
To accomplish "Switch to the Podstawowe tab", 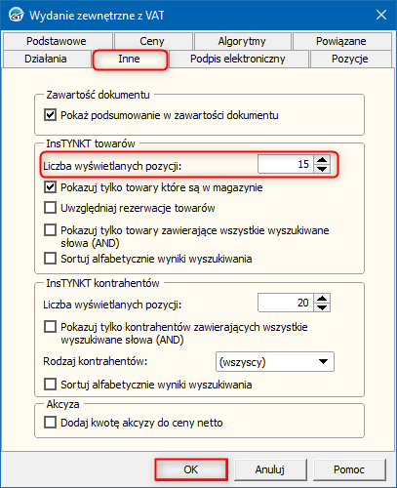I will point(57,41).
